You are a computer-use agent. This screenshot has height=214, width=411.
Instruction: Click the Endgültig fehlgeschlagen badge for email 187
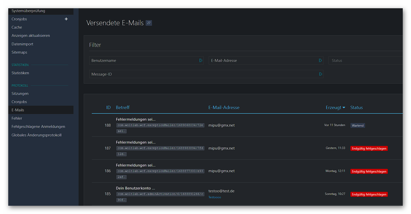coord(369,149)
